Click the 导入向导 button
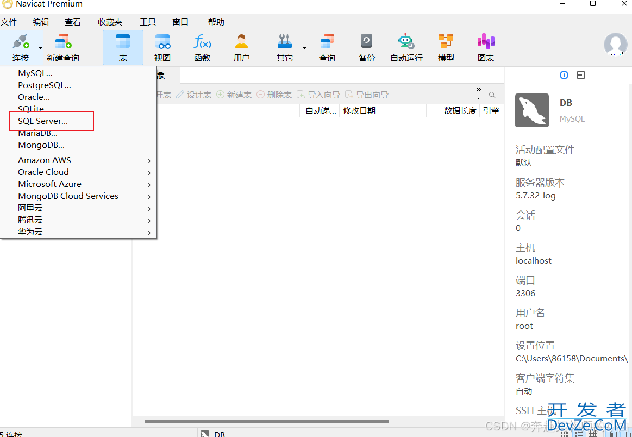This screenshot has width=632, height=437. [318, 95]
